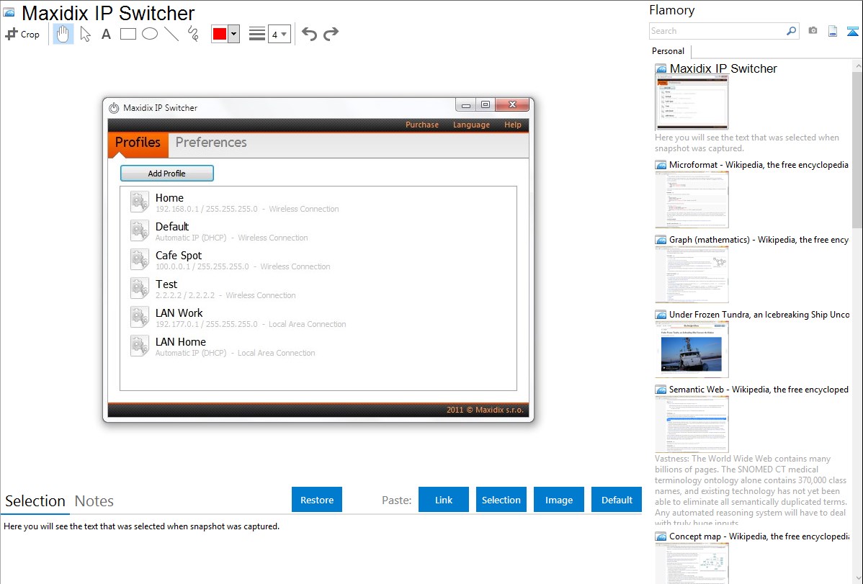Click the Concept map snapshot title
This screenshot has height=584, width=863.
[759, 536]
